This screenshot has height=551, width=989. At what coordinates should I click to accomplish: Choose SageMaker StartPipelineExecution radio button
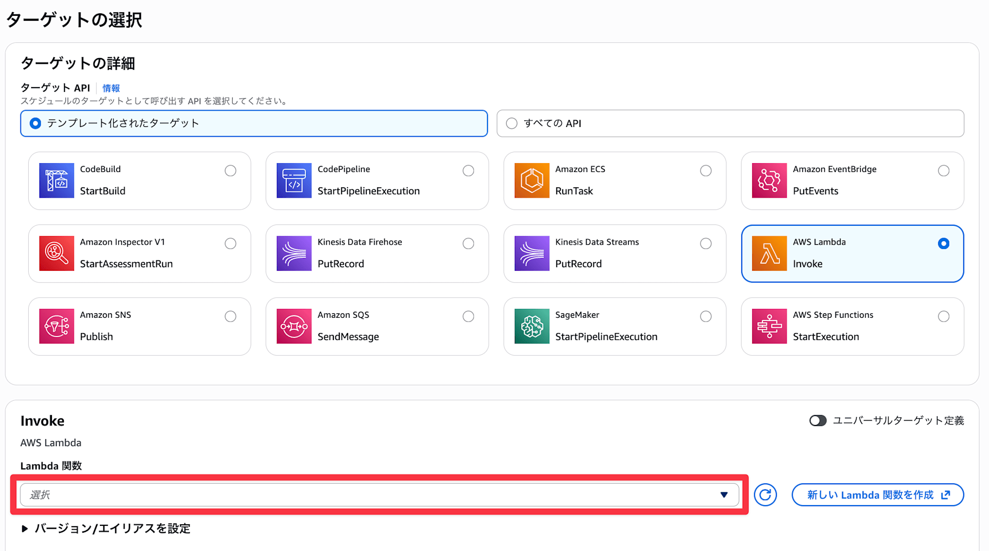pyautogui.click(x=706, y=316)
